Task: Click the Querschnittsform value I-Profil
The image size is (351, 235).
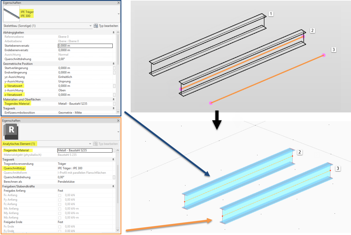Action: (x=82, y=173)
